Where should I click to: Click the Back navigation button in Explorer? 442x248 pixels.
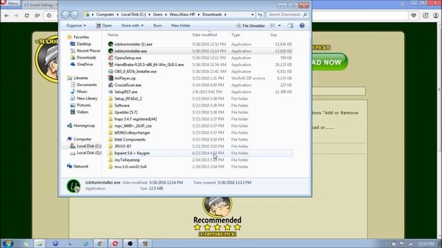(66, 14)
